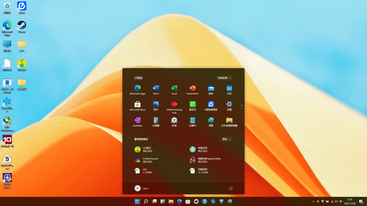Show hidden system tray icons chevron
The height and width of the screenshot is (206, 367).
point(313,201)
